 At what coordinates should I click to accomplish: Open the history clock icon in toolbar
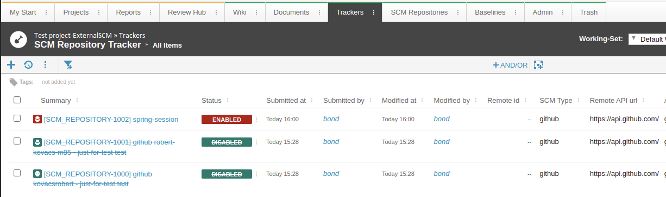click(28, 65)
